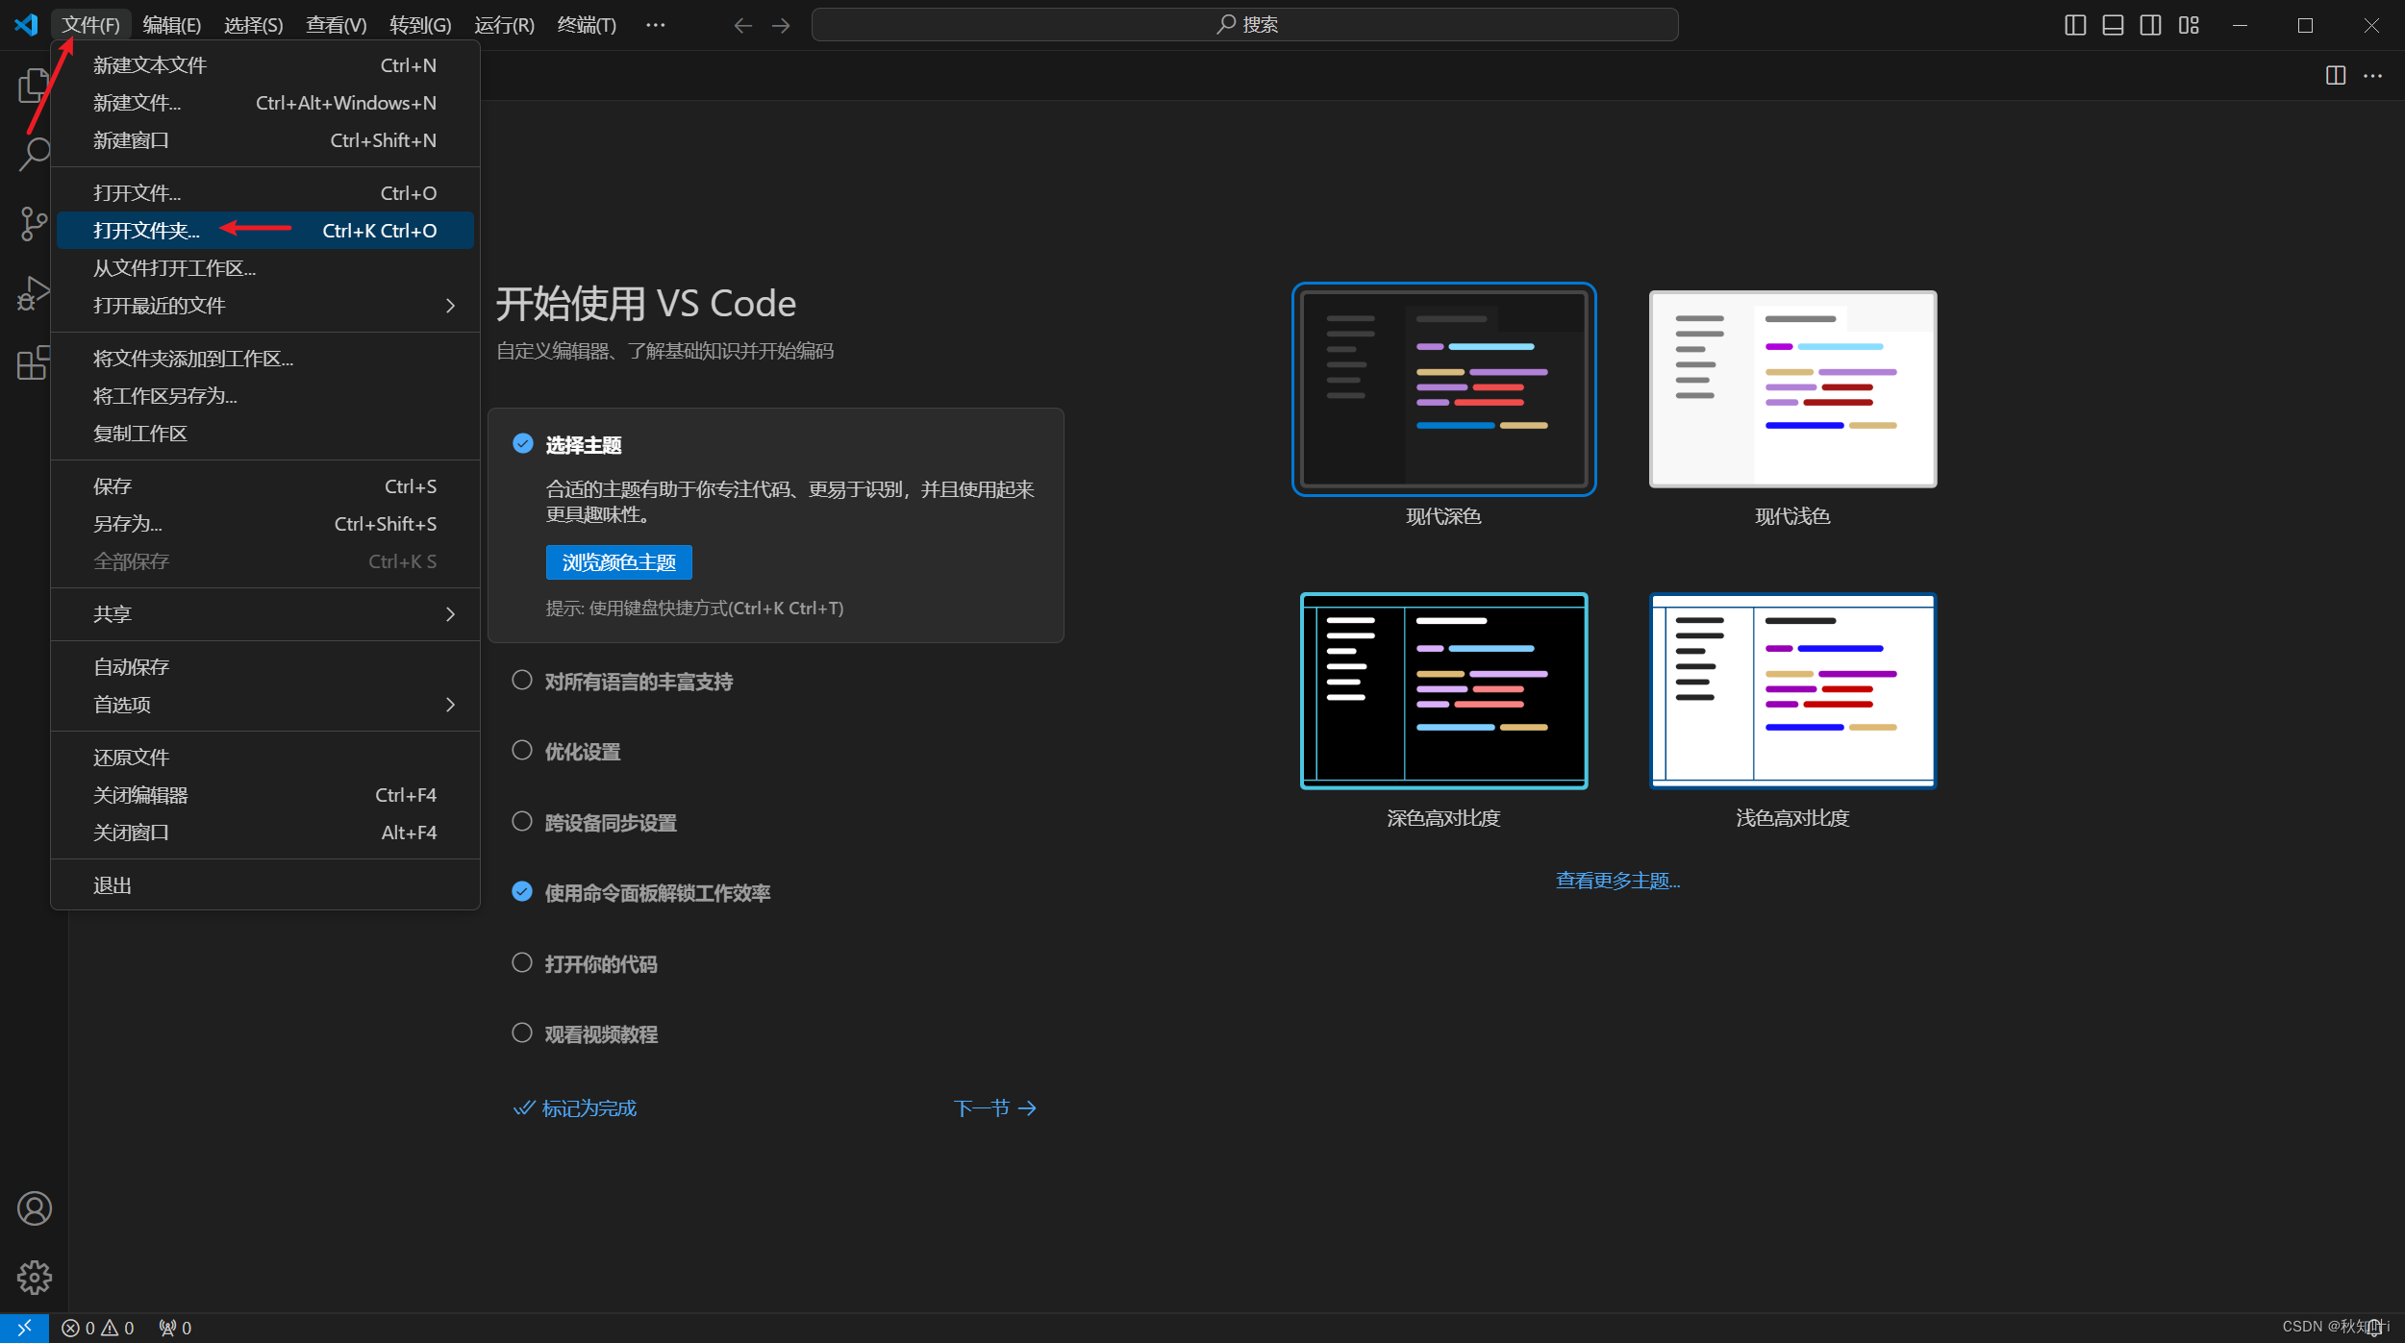The height and width of the screenshot is (1343, 2405).
Task: Open the 转到(G) menu
Action: [x=420, y=25]
